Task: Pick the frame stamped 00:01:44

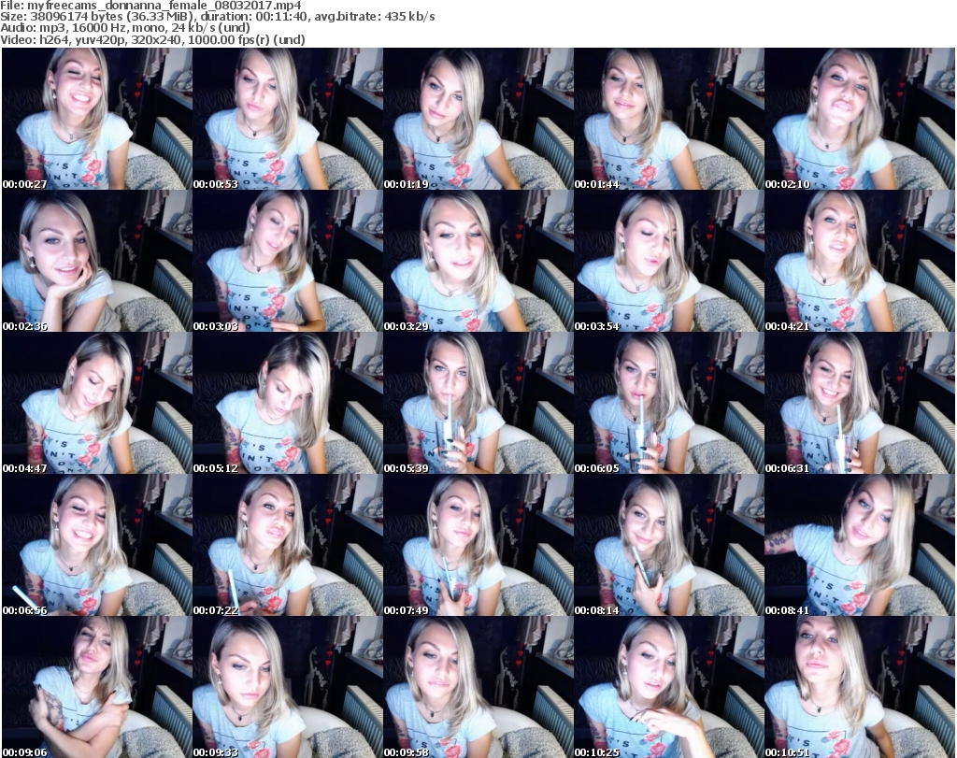Action: (x=669, y=119)
